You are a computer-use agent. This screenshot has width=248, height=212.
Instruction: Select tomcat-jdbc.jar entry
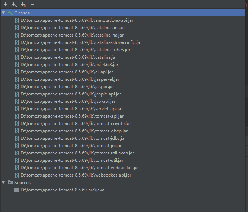[73, 138]
